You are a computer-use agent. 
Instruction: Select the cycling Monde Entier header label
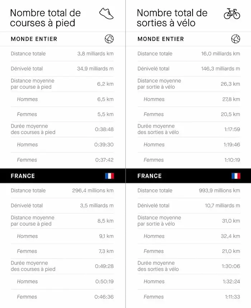tap(161, 39)
